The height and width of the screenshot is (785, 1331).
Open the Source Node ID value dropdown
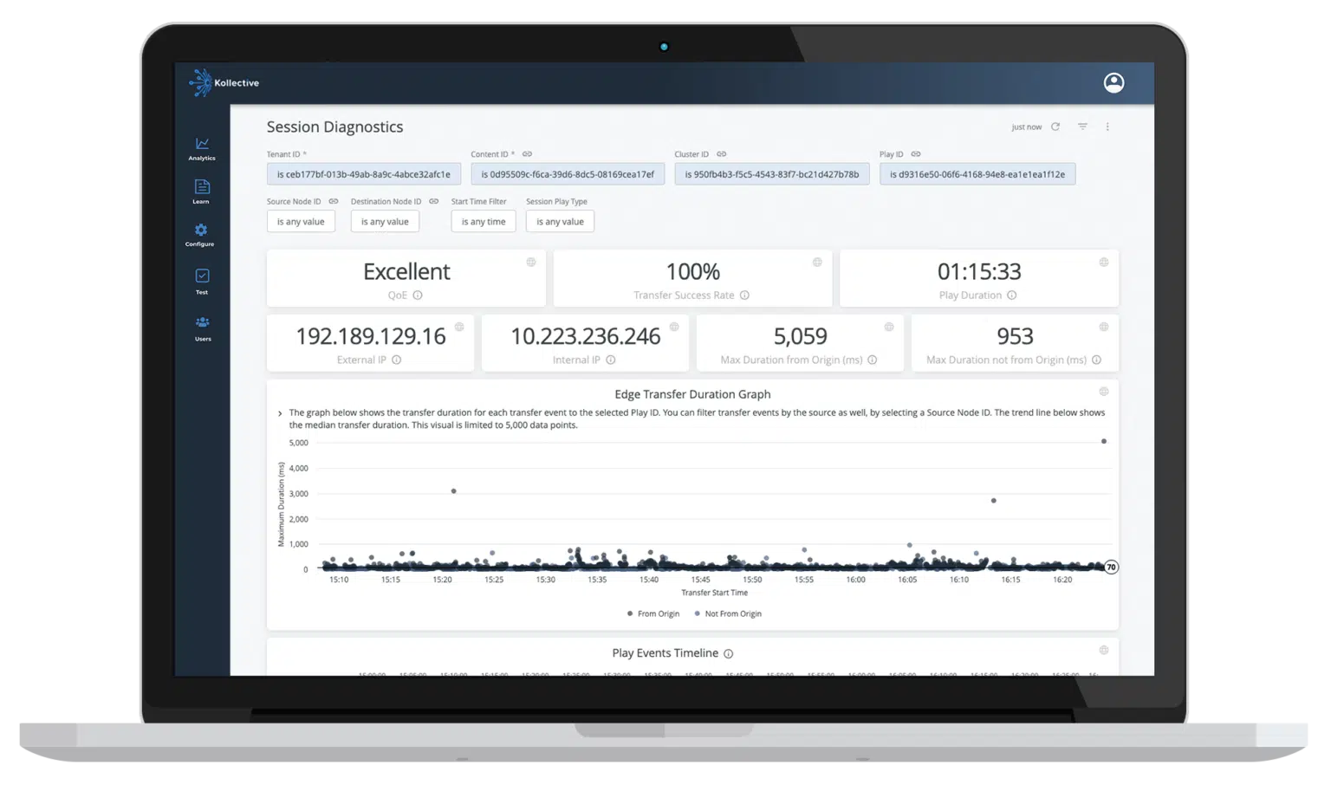coord(301,222)
